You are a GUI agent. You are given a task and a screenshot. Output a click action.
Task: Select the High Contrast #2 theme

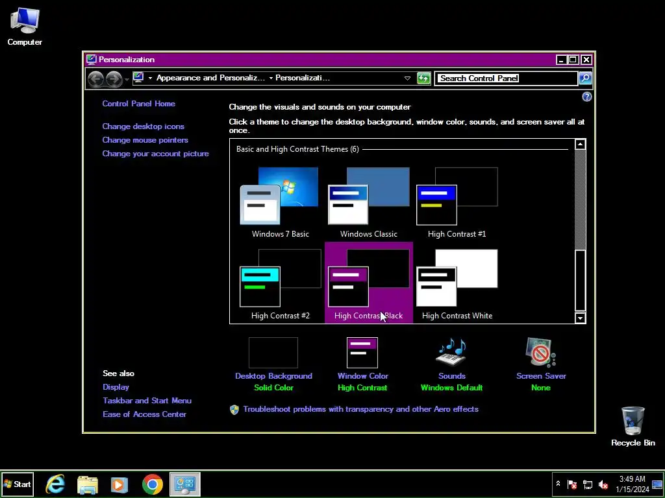[x=281, y=283]
